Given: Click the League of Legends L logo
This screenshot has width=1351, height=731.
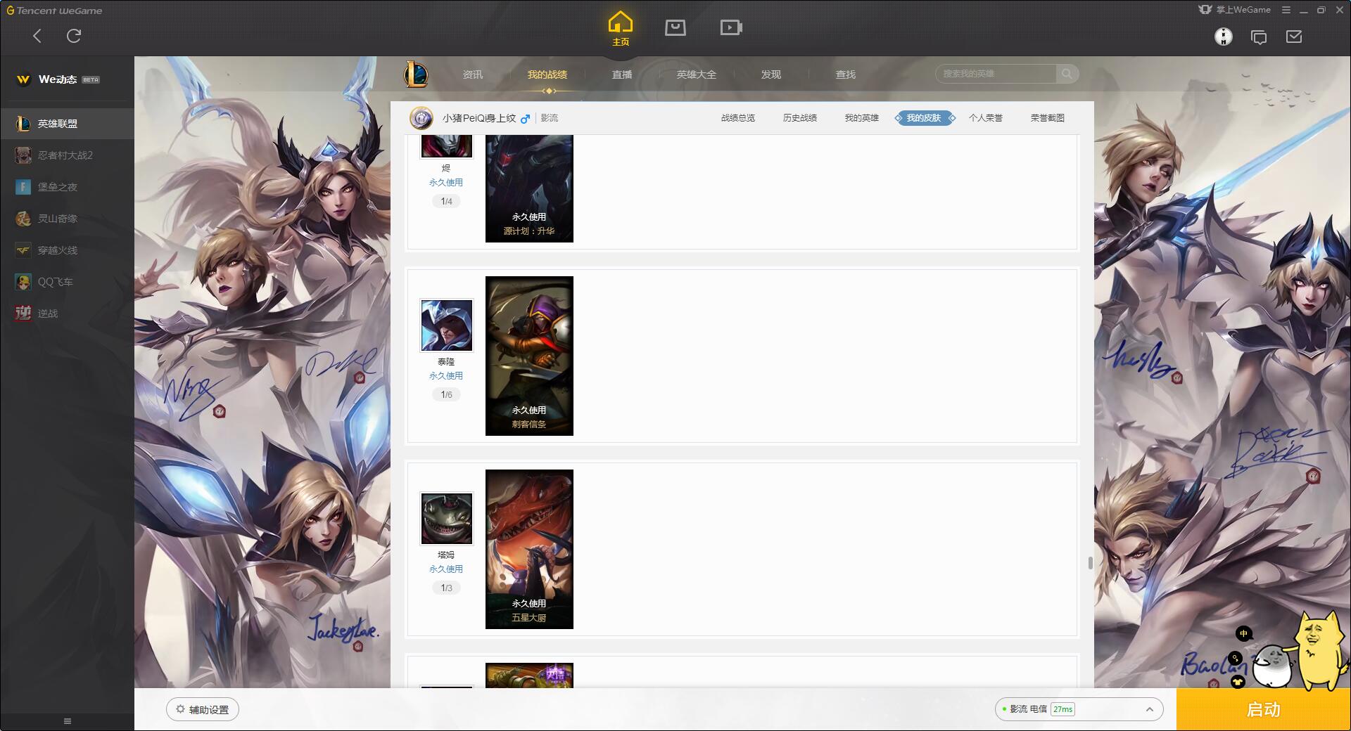Looking at the screenshot, I should click(x=416, y=74).
